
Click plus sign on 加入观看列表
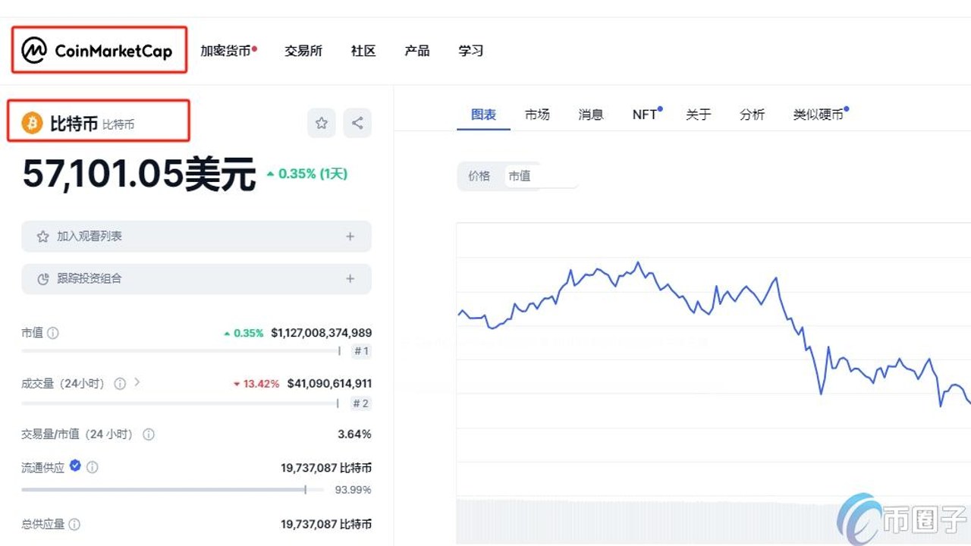point(350,237)
